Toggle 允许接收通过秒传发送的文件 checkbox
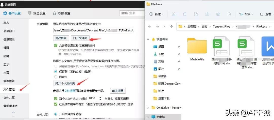 point(56,46)
